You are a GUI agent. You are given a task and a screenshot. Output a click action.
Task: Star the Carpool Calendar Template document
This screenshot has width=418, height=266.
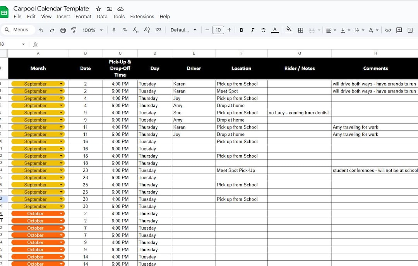pyautogui.click(x=98, y=9)
